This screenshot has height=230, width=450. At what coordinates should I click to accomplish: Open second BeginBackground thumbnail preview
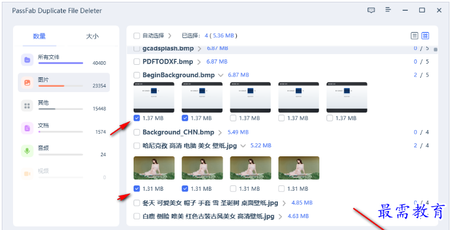202,97
